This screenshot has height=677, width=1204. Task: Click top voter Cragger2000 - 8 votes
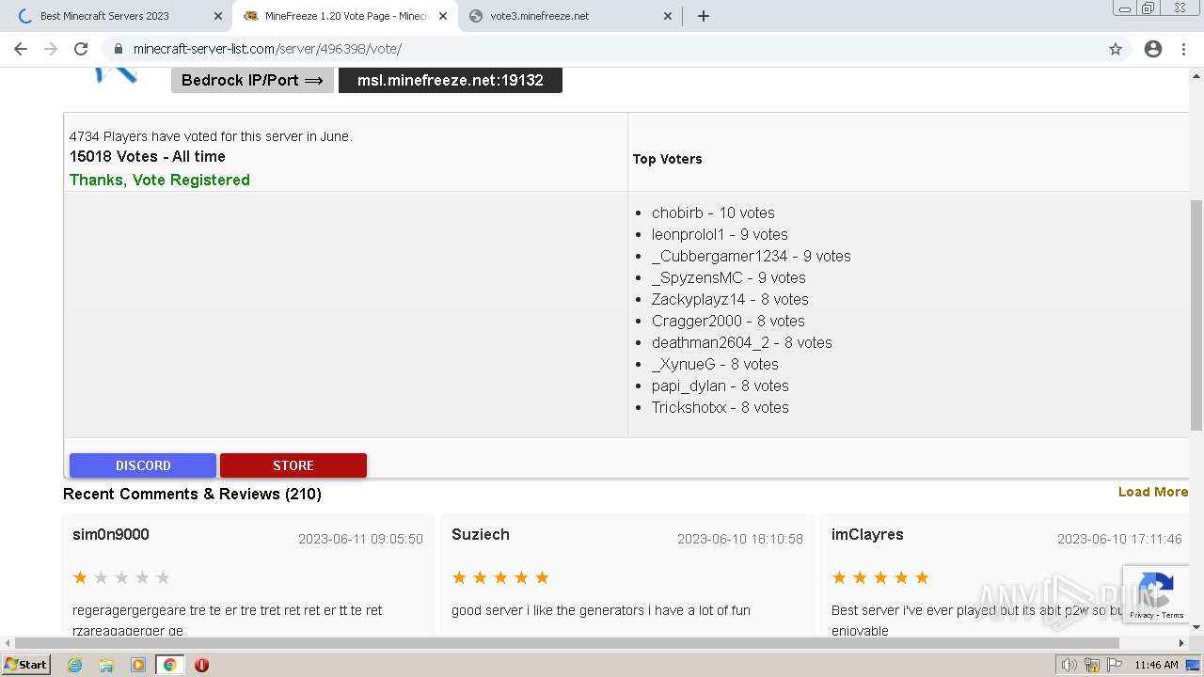point(728,321)
